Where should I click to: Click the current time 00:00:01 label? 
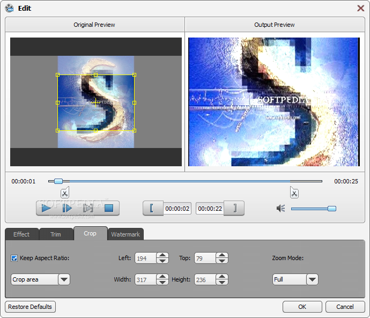(24, 181)
